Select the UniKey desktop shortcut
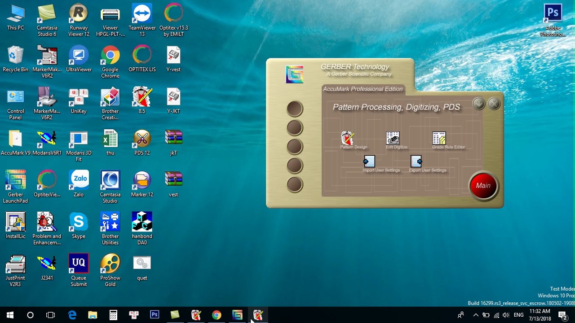Viewport: 575px width, 323px height. [x=79, y=101]
